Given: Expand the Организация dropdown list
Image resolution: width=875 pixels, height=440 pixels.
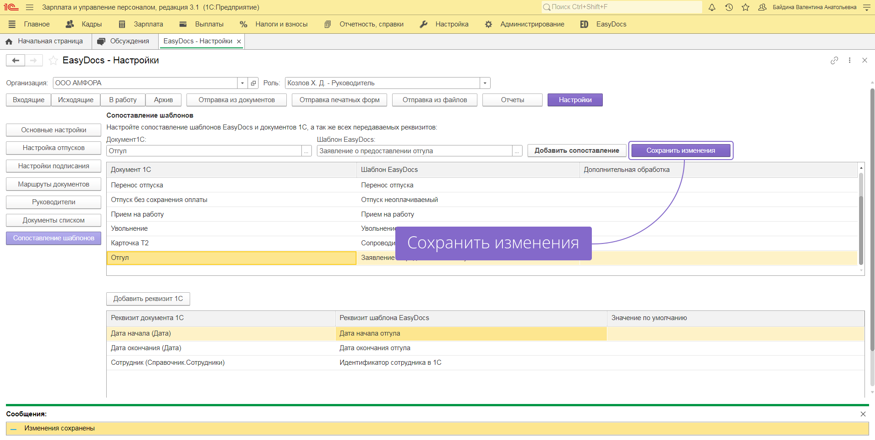Looking at the screenshot, I should (x=242, y=83).
